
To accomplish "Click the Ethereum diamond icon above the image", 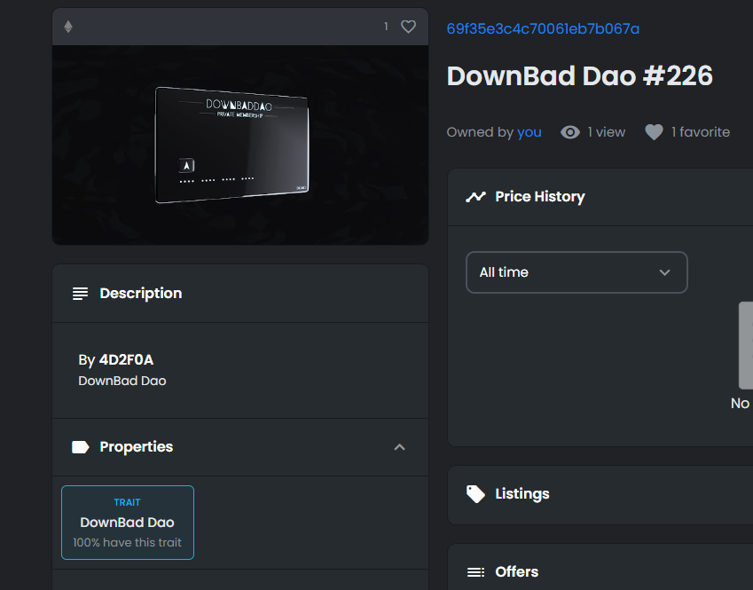I will (68, 27).
